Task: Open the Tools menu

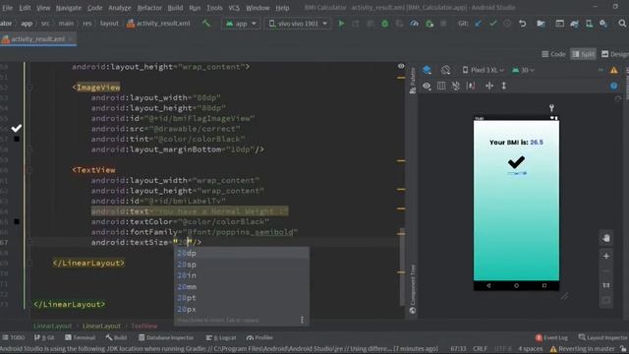Action: pyautogui.click(x=214, y=8)
